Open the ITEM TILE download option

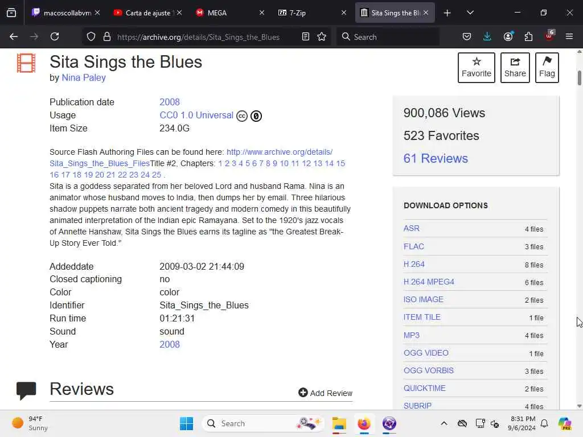422,317
